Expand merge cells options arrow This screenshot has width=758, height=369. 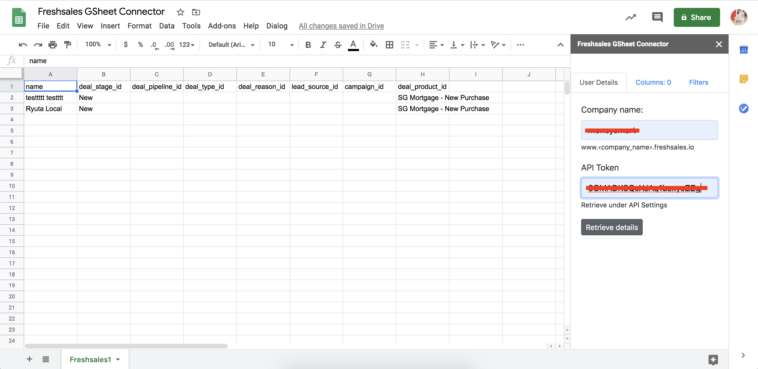pos(417,45)
